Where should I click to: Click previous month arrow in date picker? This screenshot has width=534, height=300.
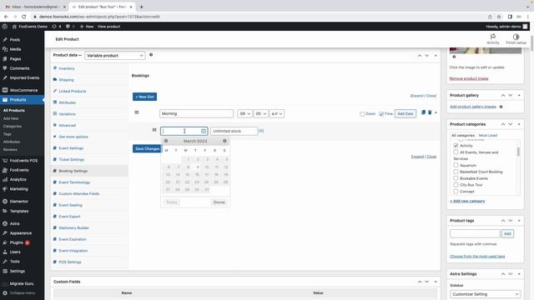(166, 141)
